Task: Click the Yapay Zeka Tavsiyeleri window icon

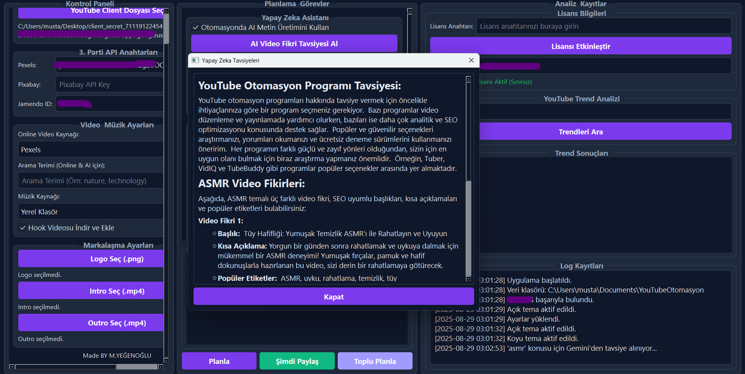Action: pyautogui.click(x=195, y=60)
